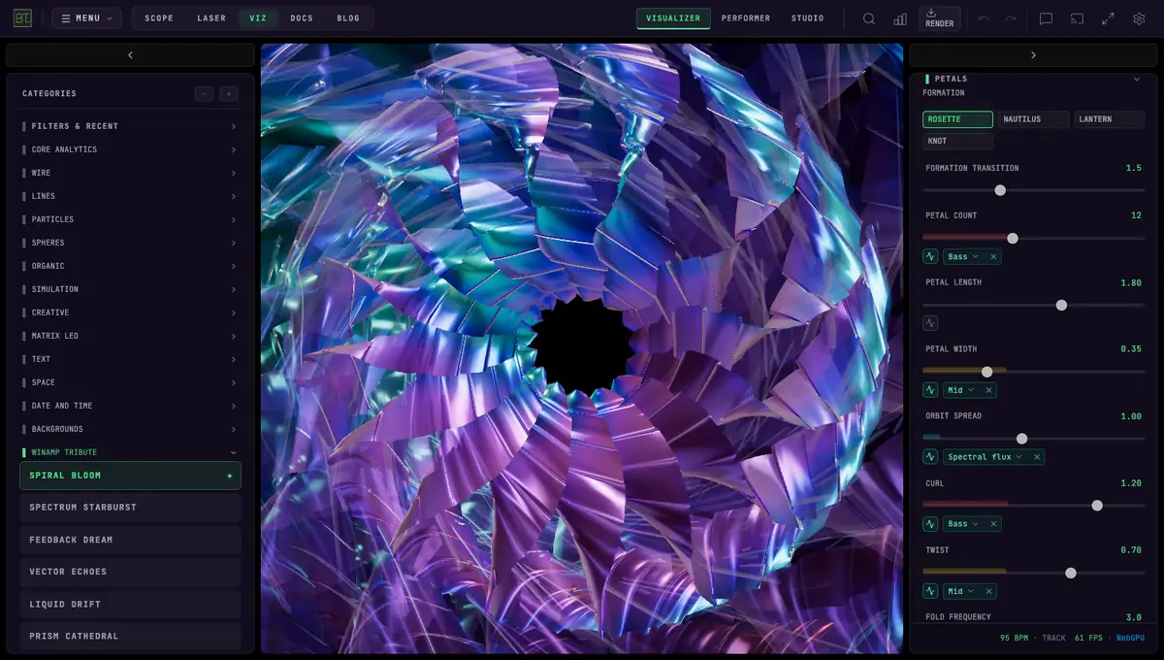Open the Viz tab
The height and width of the screenshot is (660, 1164).
258,18
